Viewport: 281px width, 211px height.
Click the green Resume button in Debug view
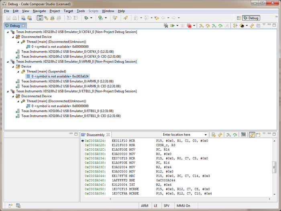(x=172, y=26)
